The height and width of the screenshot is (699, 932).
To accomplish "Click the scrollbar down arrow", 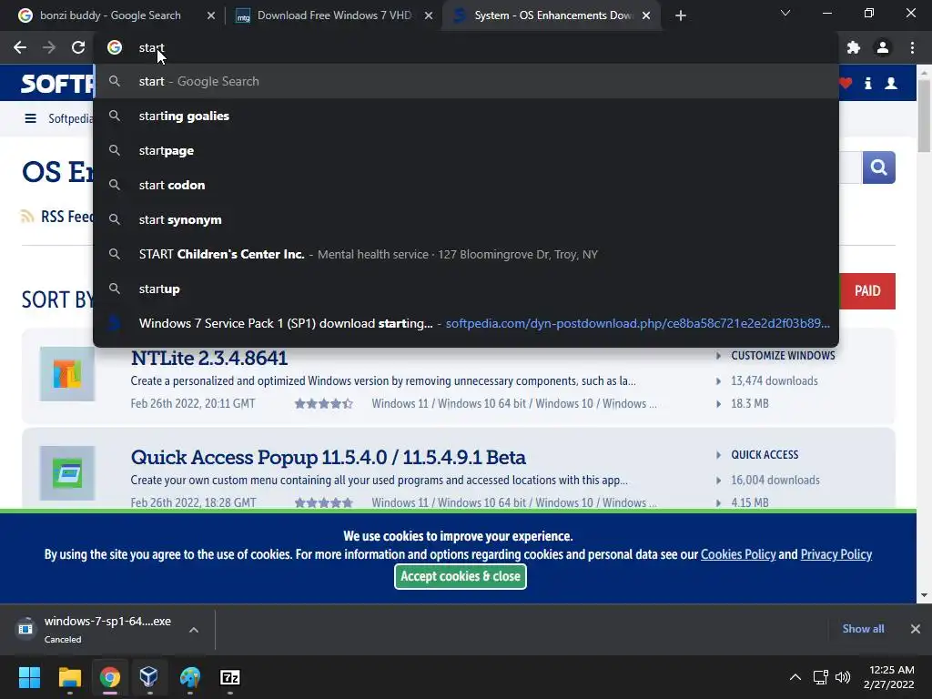I will (x=925, y=595).
